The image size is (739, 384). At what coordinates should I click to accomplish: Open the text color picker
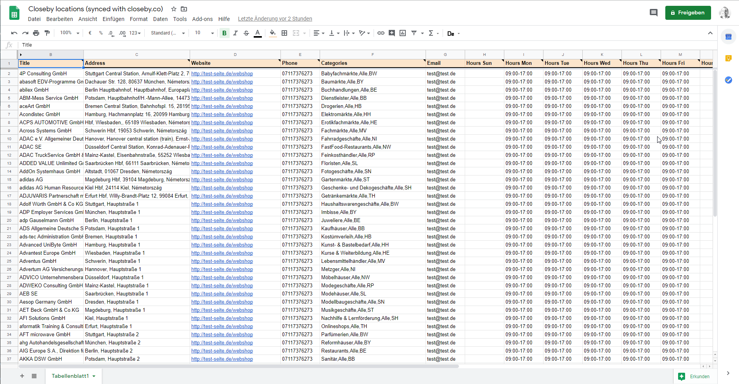pyautogui.click(x=258, y=33)
